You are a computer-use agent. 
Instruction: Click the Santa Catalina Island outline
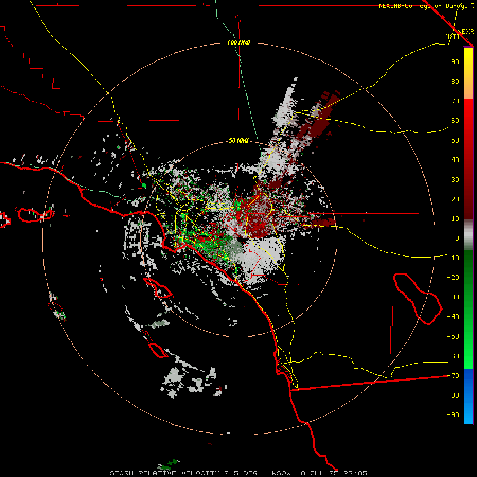pos(158,288)
